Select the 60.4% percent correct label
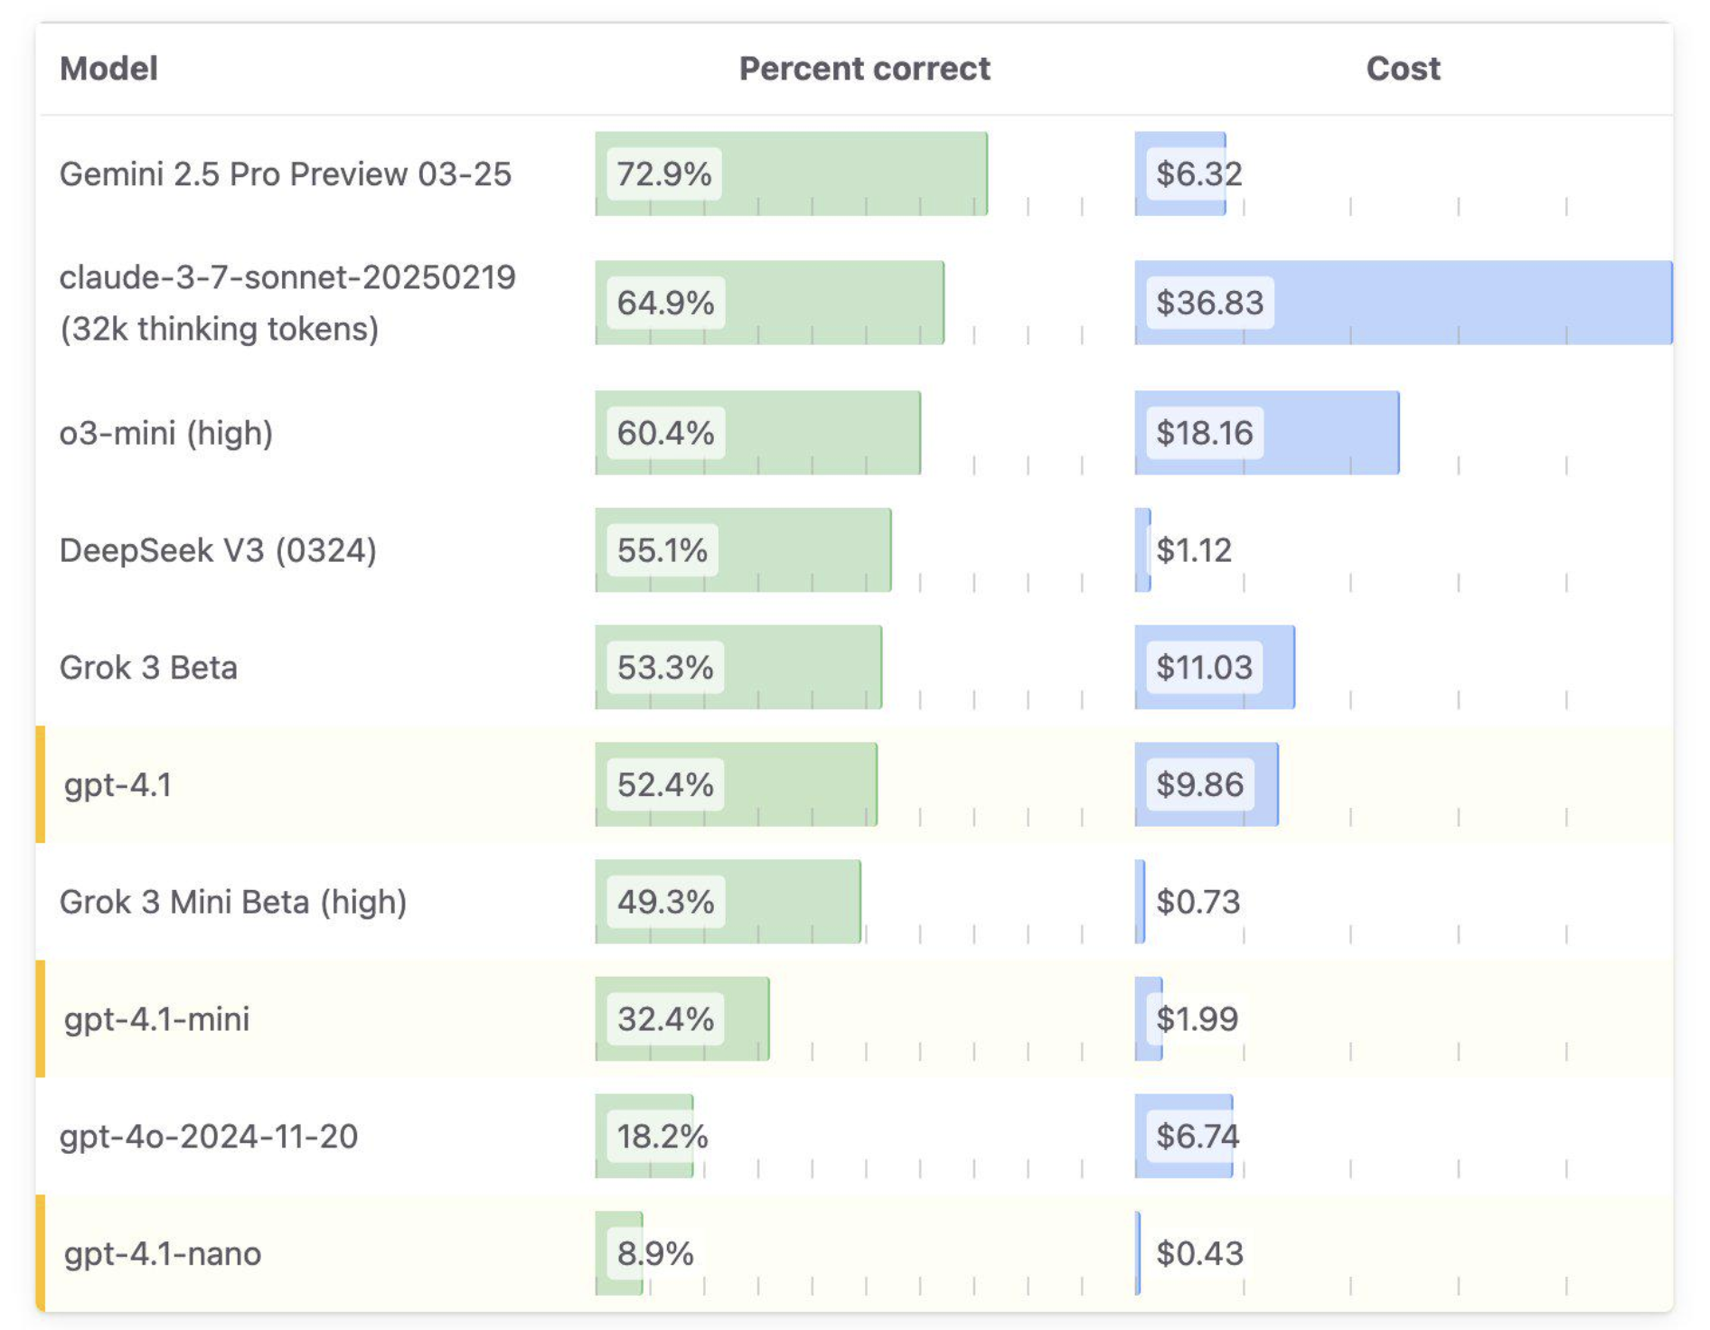 point(665,433)
